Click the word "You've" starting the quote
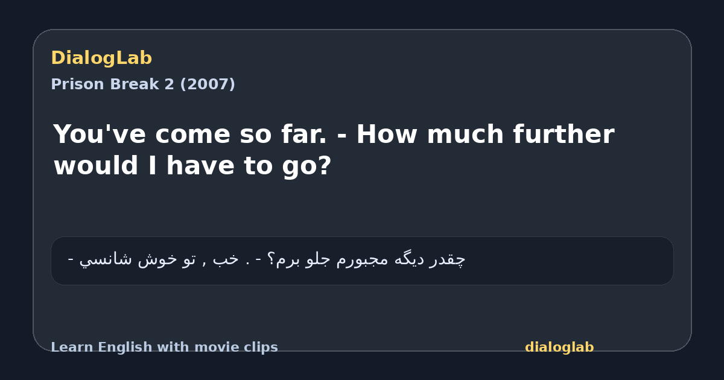Image resolution: width=724 pixels, height=380 pixels. pyautogui.click(x=100, y=135)
